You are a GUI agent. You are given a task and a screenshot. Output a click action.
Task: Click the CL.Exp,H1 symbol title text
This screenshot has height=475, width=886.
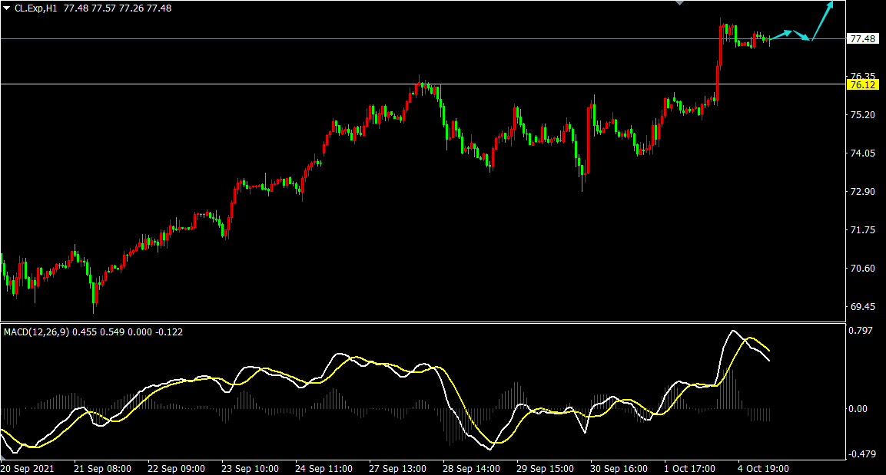click(x=35, y=8)
